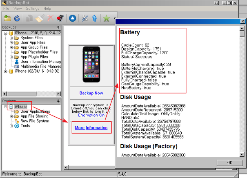Screen dimensions: 247x178
Task: Click the FullChargeCapacity: 1300 line
Action: 145,53
